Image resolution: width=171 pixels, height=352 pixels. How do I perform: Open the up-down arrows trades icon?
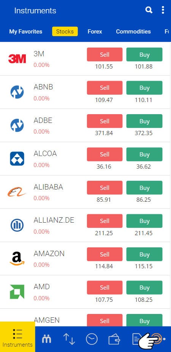[69, 339]
